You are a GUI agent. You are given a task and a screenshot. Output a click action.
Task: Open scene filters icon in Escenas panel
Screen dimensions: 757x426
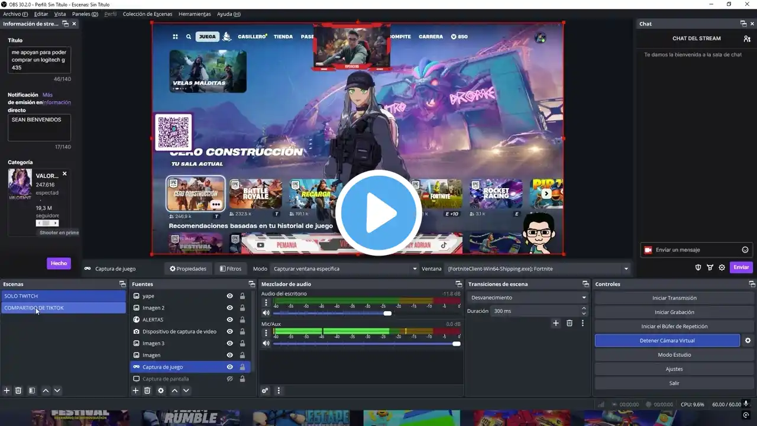point(32,390)
